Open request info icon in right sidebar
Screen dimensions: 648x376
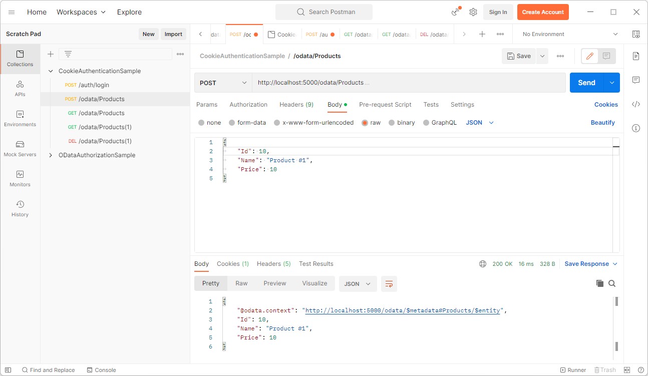pyautogui.click(x=636, y=128)
